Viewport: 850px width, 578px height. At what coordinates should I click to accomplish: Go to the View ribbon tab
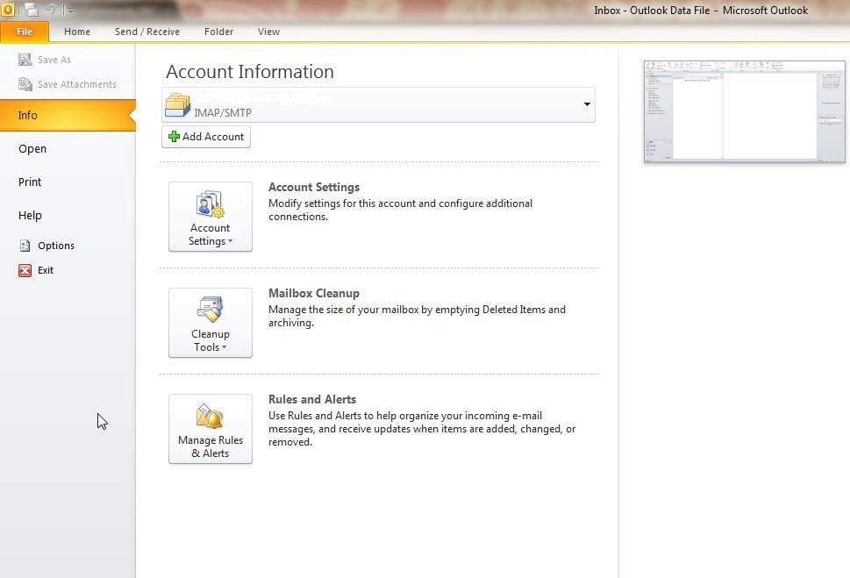[x=268, y=32]
